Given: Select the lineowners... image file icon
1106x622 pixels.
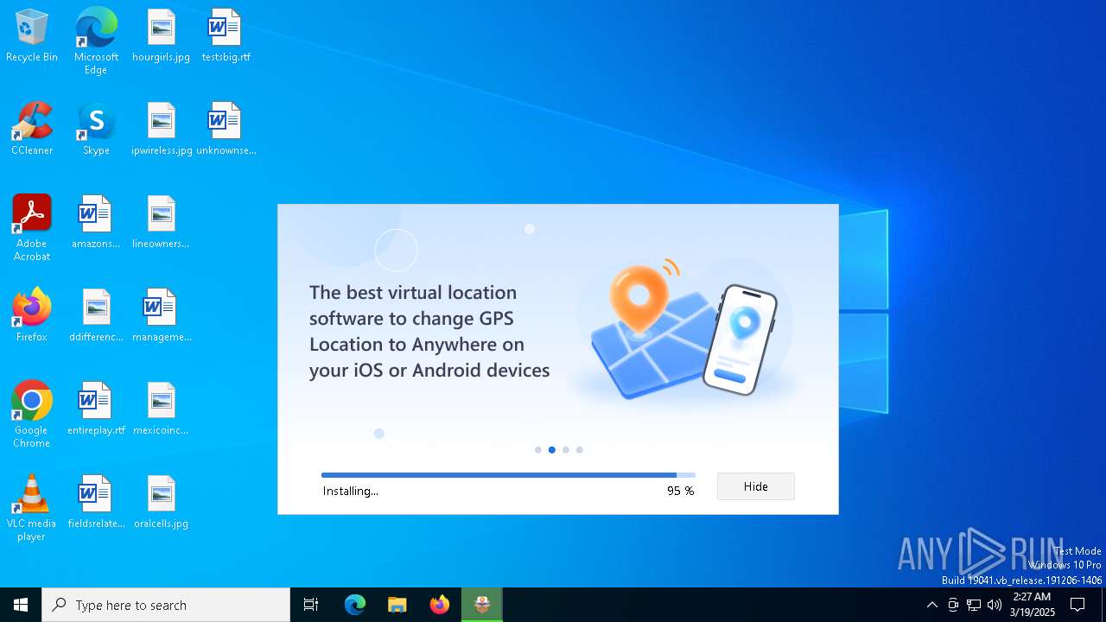Looking at the screenshot, I should (x=161, y=223).
